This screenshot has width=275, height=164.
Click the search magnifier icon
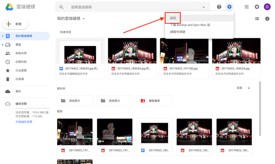click(61, 7)
